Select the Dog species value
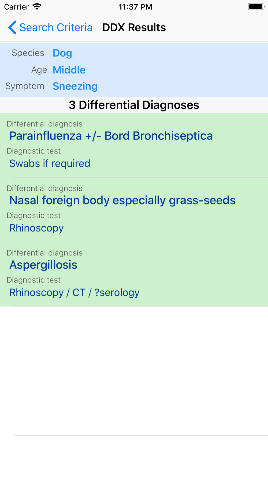 click(62, 53)
